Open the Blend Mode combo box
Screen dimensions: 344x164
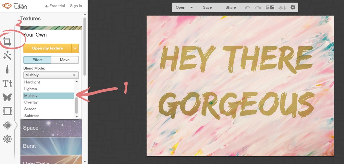pyautogui.click(x=51, y=75)
